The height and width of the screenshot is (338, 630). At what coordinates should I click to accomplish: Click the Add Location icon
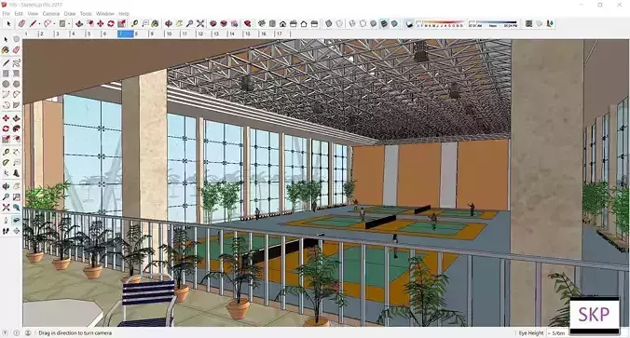[x=528, y=23]
